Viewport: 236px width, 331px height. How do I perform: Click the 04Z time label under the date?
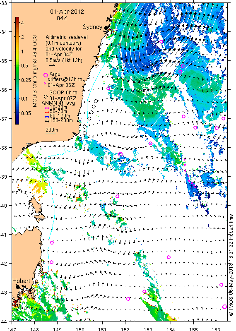click(62, 18)
